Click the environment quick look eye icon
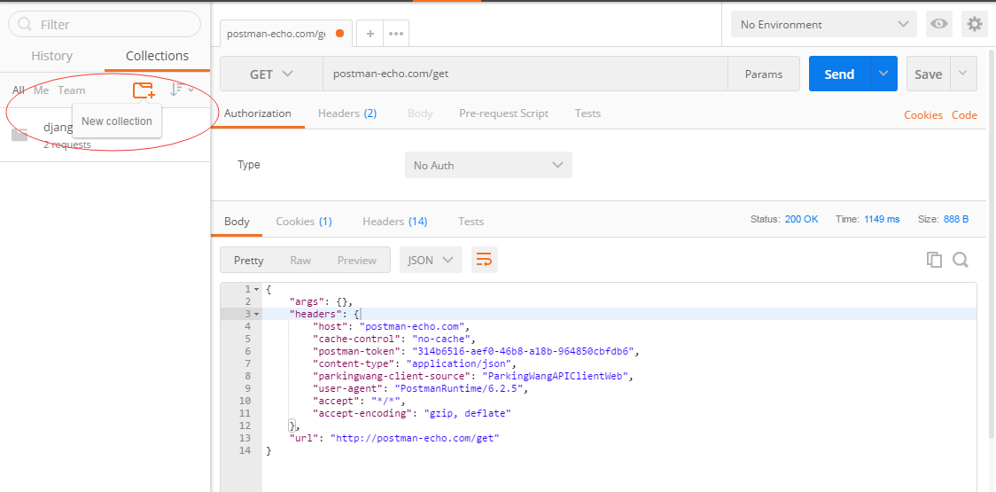 (x=938, y=24)
